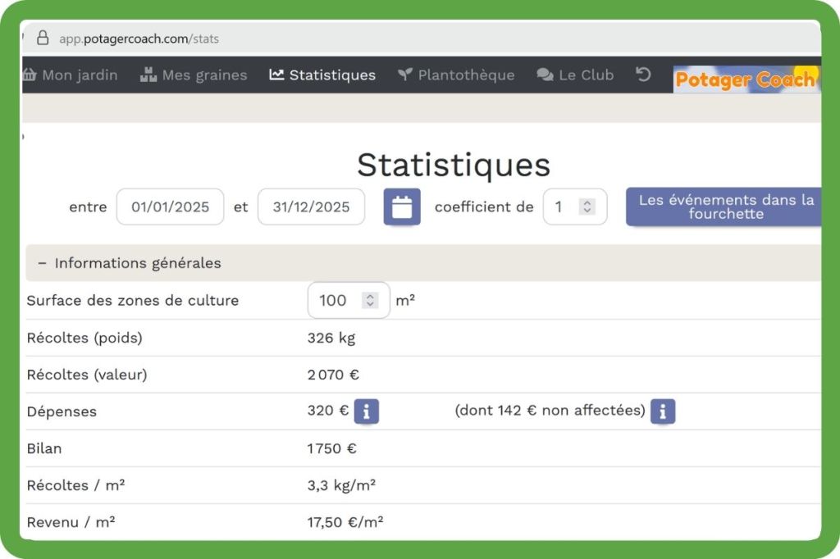Click the Surface des zones de culture label
The height and width of the screenshot is (559, 840).
[x=133, y=300]
